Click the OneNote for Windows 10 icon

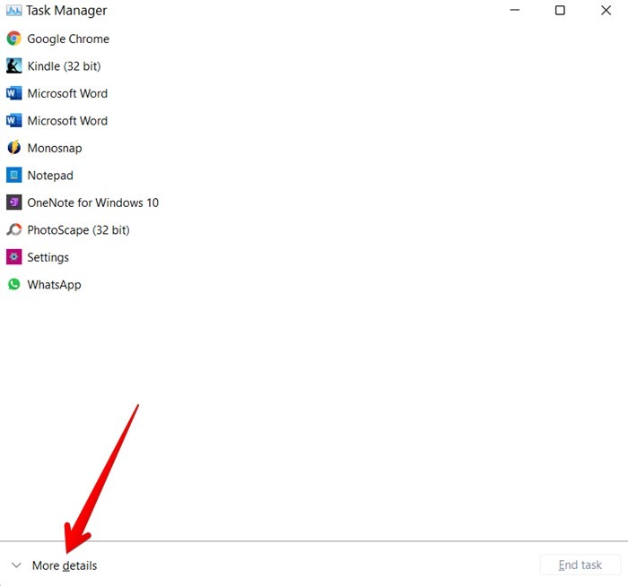(x=14, y=203)
